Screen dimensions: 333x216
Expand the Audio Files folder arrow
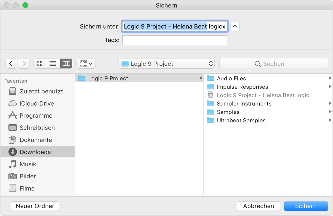pyautogui.click(x=330, y=78)
